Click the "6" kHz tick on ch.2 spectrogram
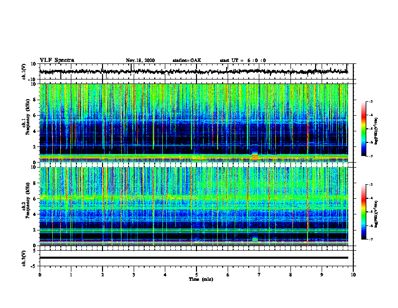This screenshot has height=308, width=398. pos(35,199)
